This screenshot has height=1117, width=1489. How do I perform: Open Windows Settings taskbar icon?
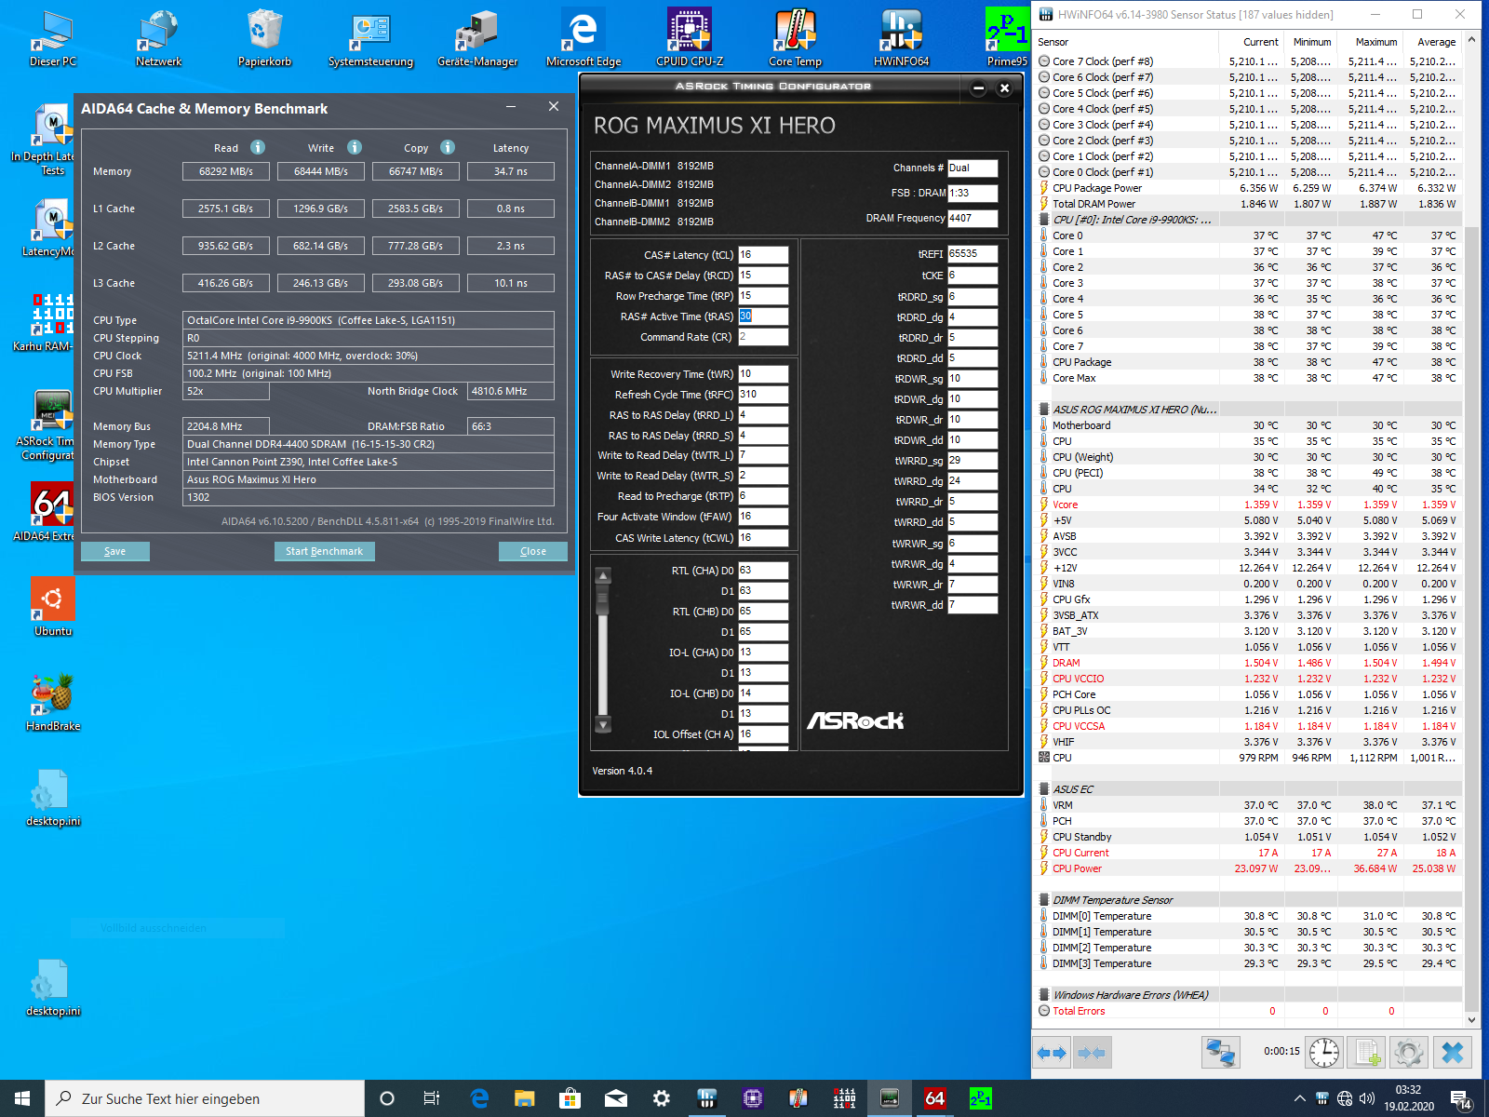[x=662, y=1098]
